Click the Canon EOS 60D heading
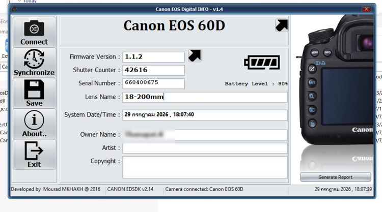 [174, 25]
